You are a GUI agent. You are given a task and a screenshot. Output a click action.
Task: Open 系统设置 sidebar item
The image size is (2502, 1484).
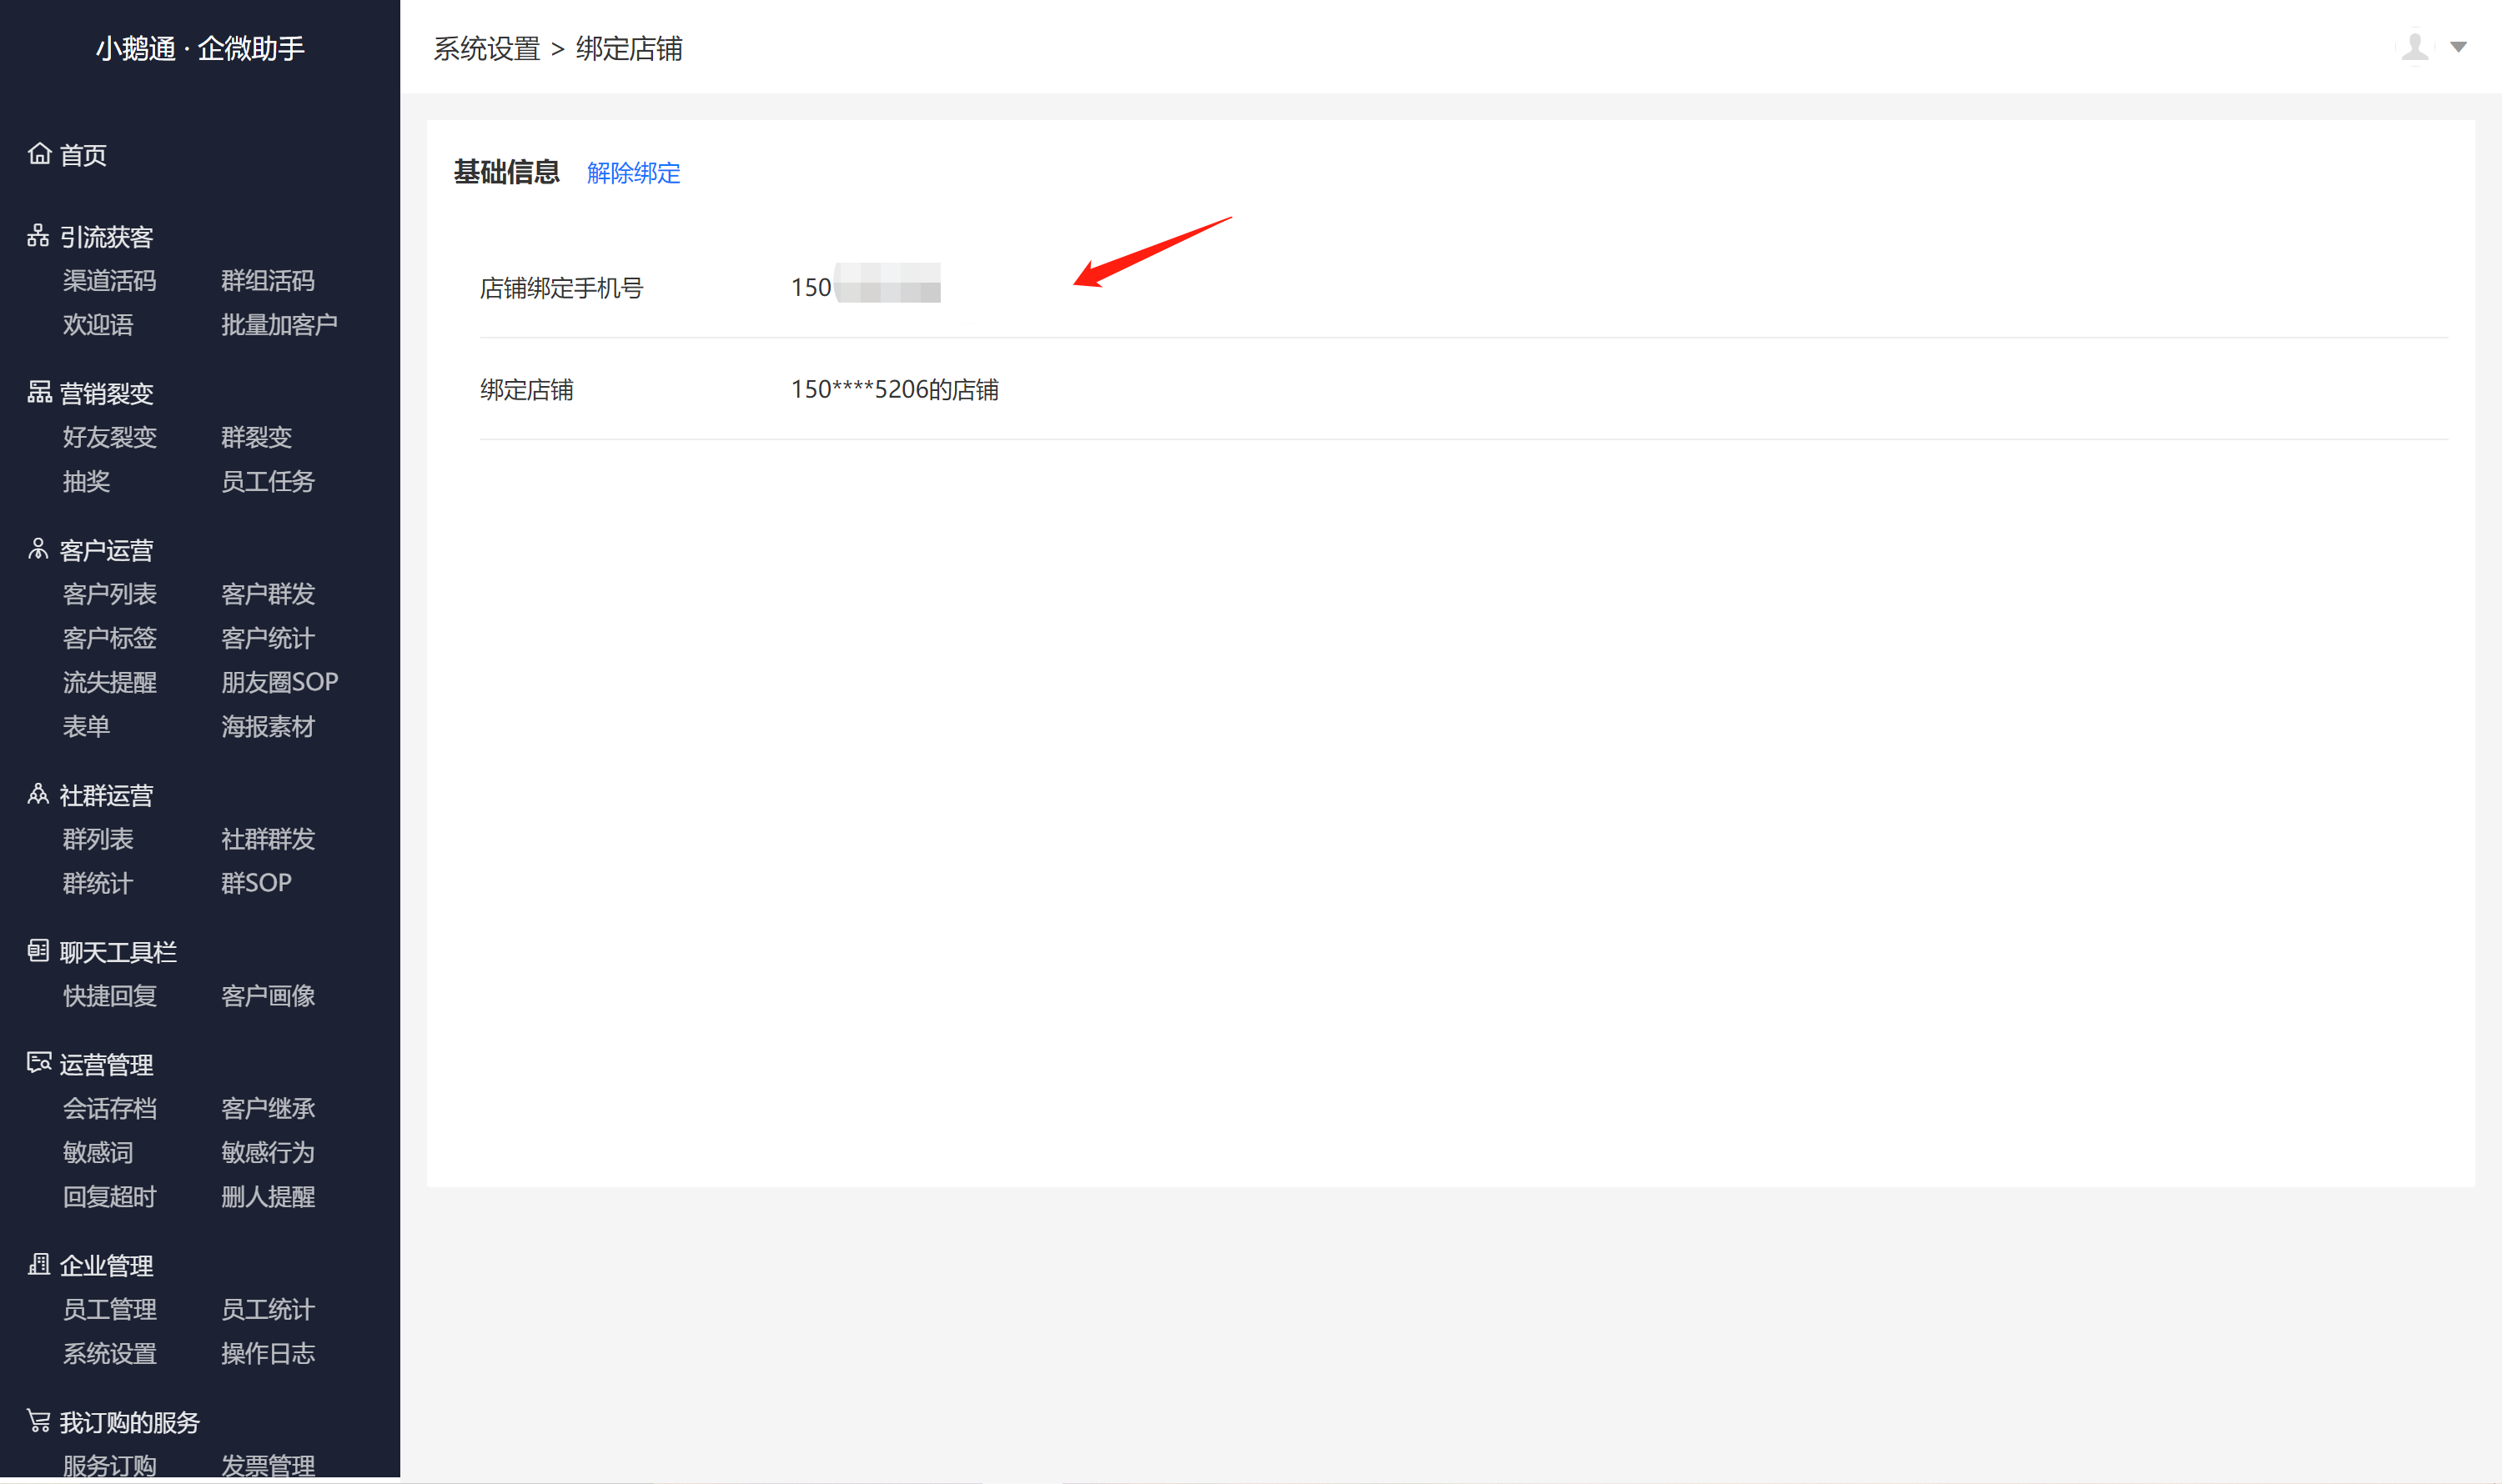pyautogui.click(x=110, y=1354)
